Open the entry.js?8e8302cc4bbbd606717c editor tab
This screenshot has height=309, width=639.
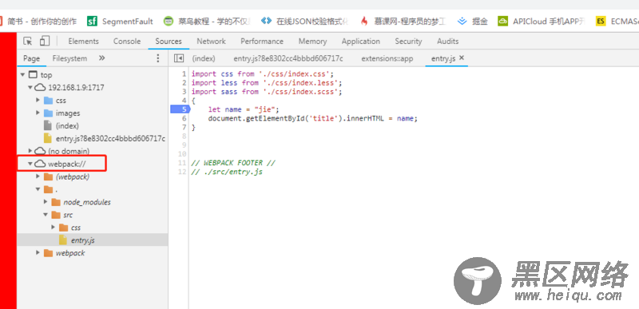[x=288, y=58]
